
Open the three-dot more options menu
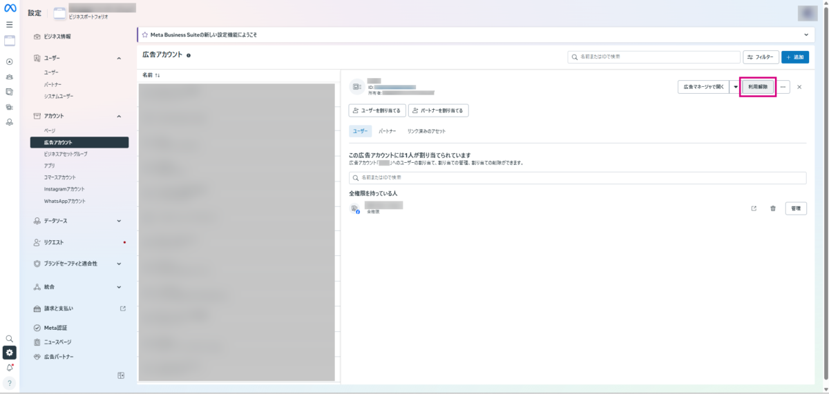click(783, 87)
